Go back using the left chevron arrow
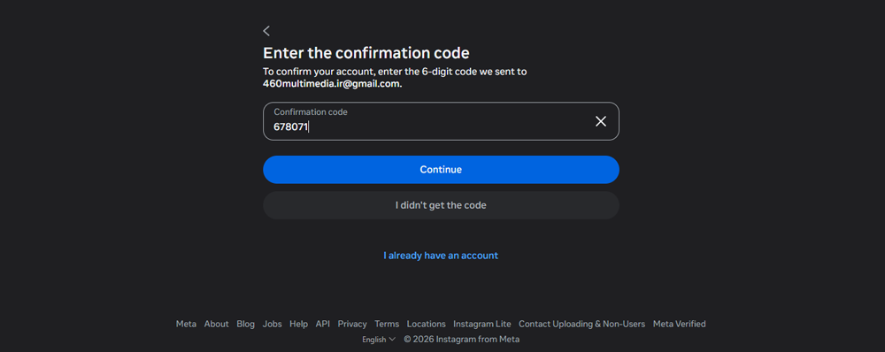This screenshot has width=885, height=352. click(x=266, y=31)
